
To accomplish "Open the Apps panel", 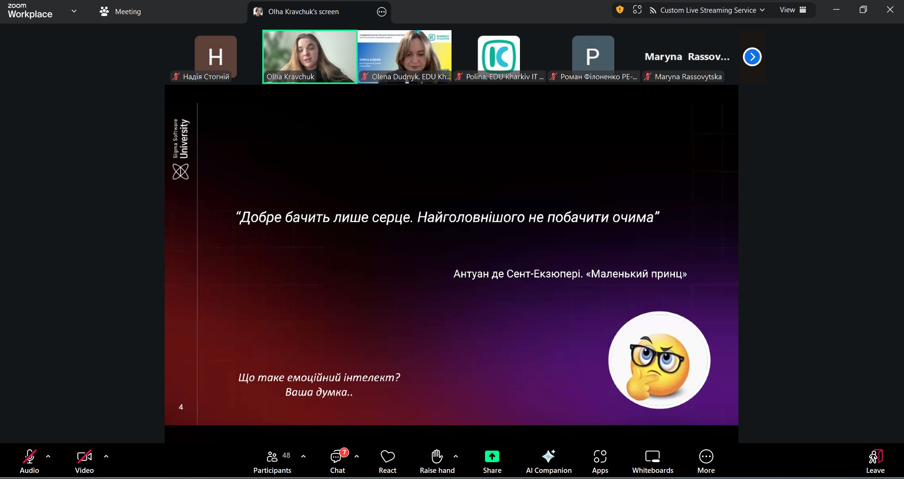I will click(600, 461).
